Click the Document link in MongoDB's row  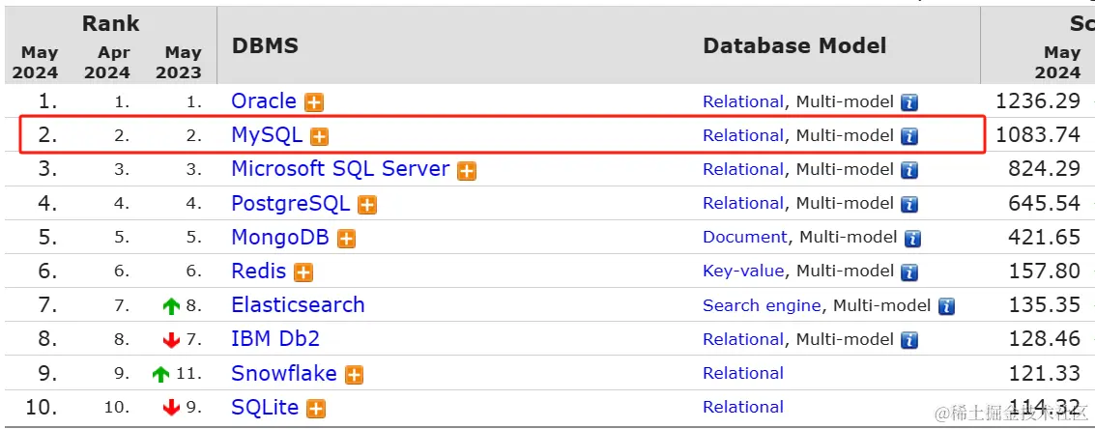click(745, 238)
